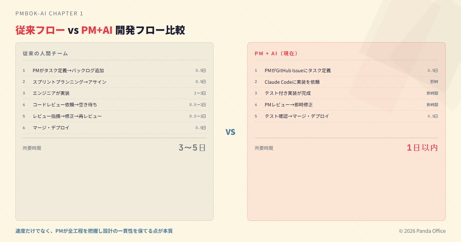
Task: Click the PMBOK-AI CHAPTER 1 header label
Action: click(x=49, y=13)
